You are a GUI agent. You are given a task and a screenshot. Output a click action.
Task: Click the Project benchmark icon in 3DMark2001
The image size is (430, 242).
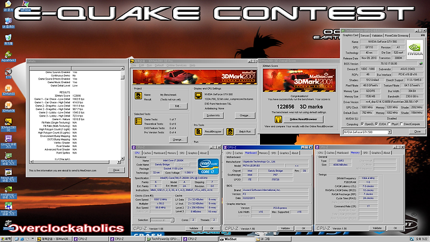coord(138,96)
